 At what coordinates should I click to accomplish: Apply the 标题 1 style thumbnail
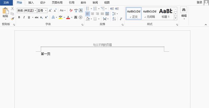pos(165,13)
